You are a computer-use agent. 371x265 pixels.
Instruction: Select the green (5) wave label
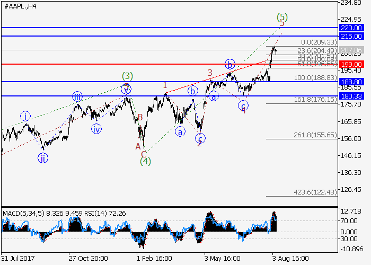[282, 17]
